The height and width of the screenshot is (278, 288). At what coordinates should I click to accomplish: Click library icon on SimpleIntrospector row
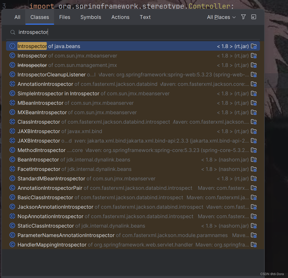click(x=254, y=93)
